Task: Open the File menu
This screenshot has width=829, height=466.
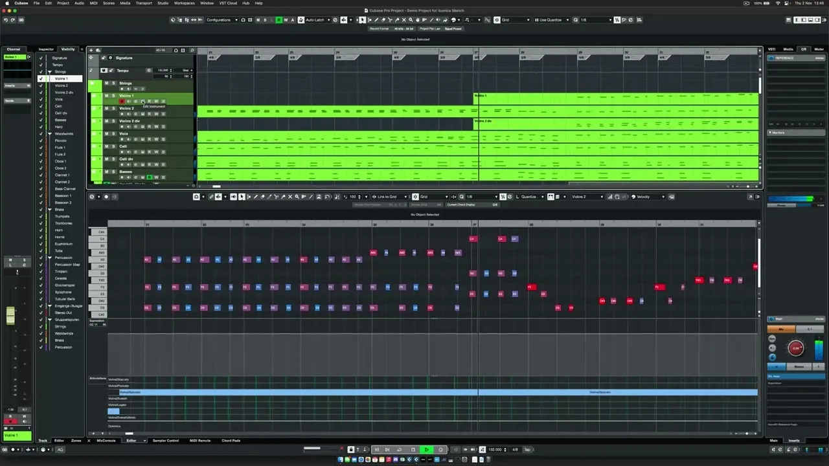Action: [36, 3]
